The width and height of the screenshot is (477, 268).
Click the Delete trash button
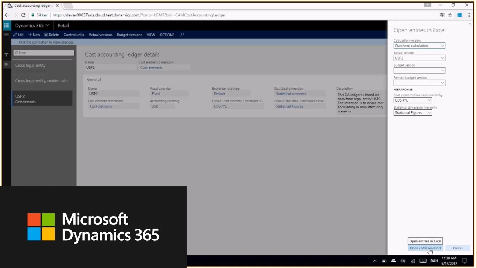[51, 35]
